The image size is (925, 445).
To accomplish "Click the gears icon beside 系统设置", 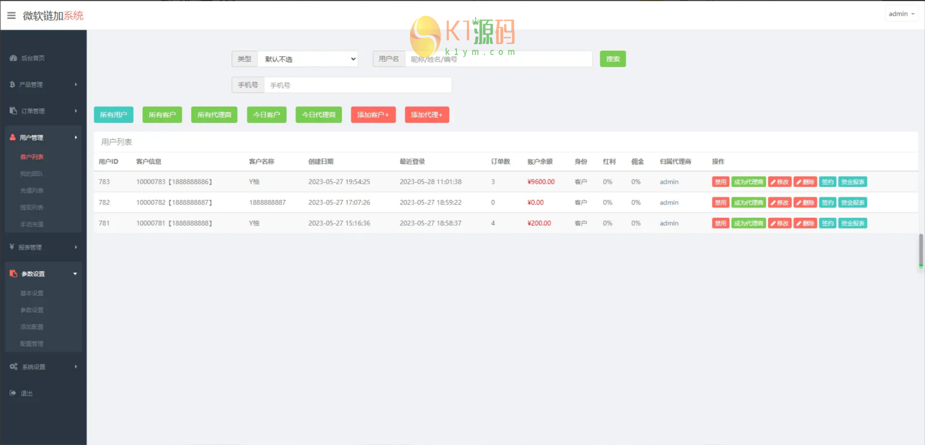I will coord(14,366).
